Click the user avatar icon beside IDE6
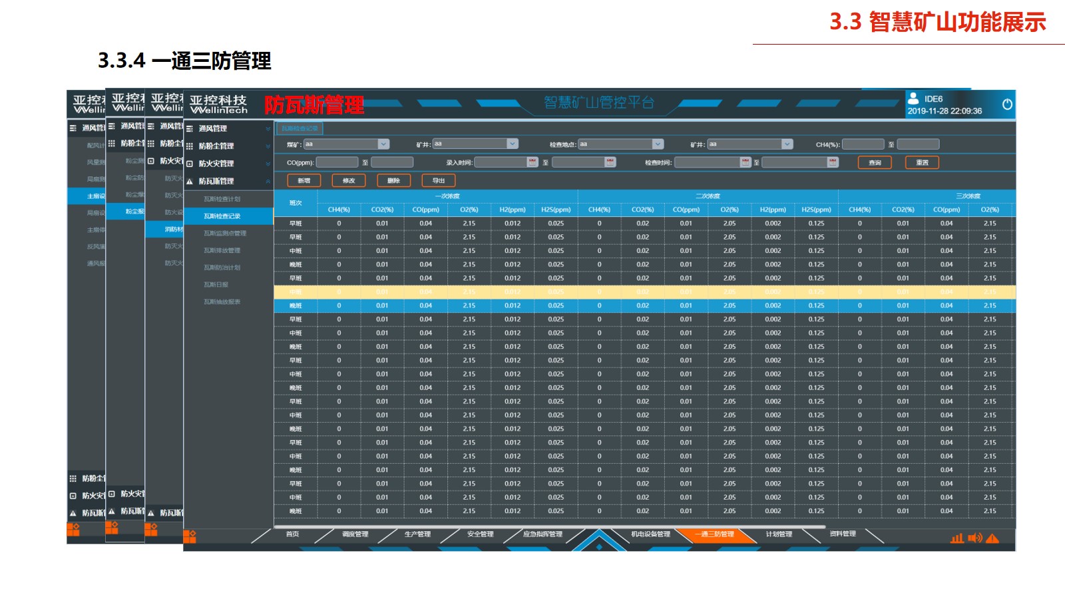Viewport: 1065px width, 599px height. (x=914, y=99)
